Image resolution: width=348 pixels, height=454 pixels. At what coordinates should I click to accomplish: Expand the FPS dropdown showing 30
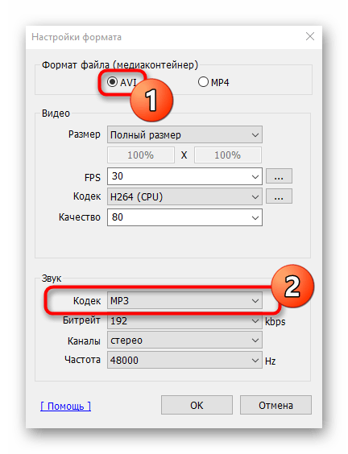[x=255, y=176]
